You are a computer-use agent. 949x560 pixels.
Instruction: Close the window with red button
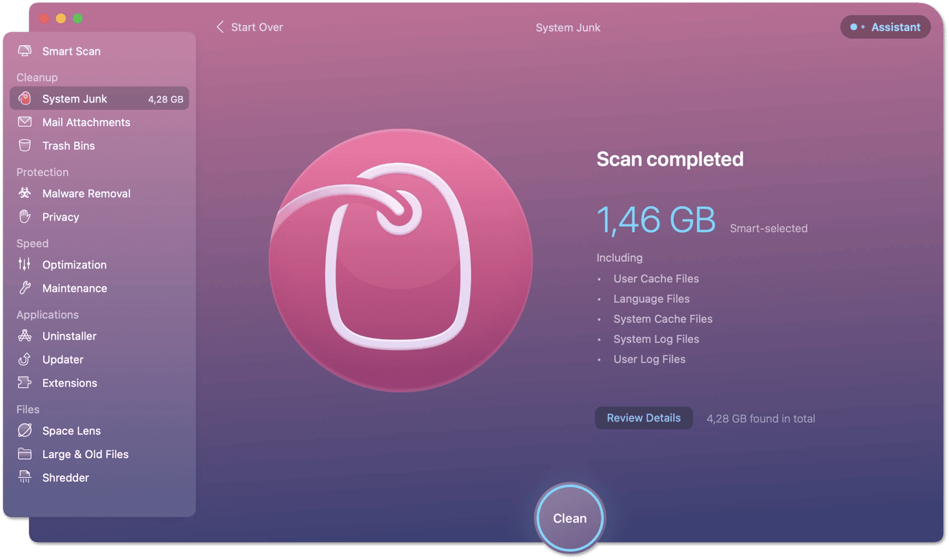point(44,19)
